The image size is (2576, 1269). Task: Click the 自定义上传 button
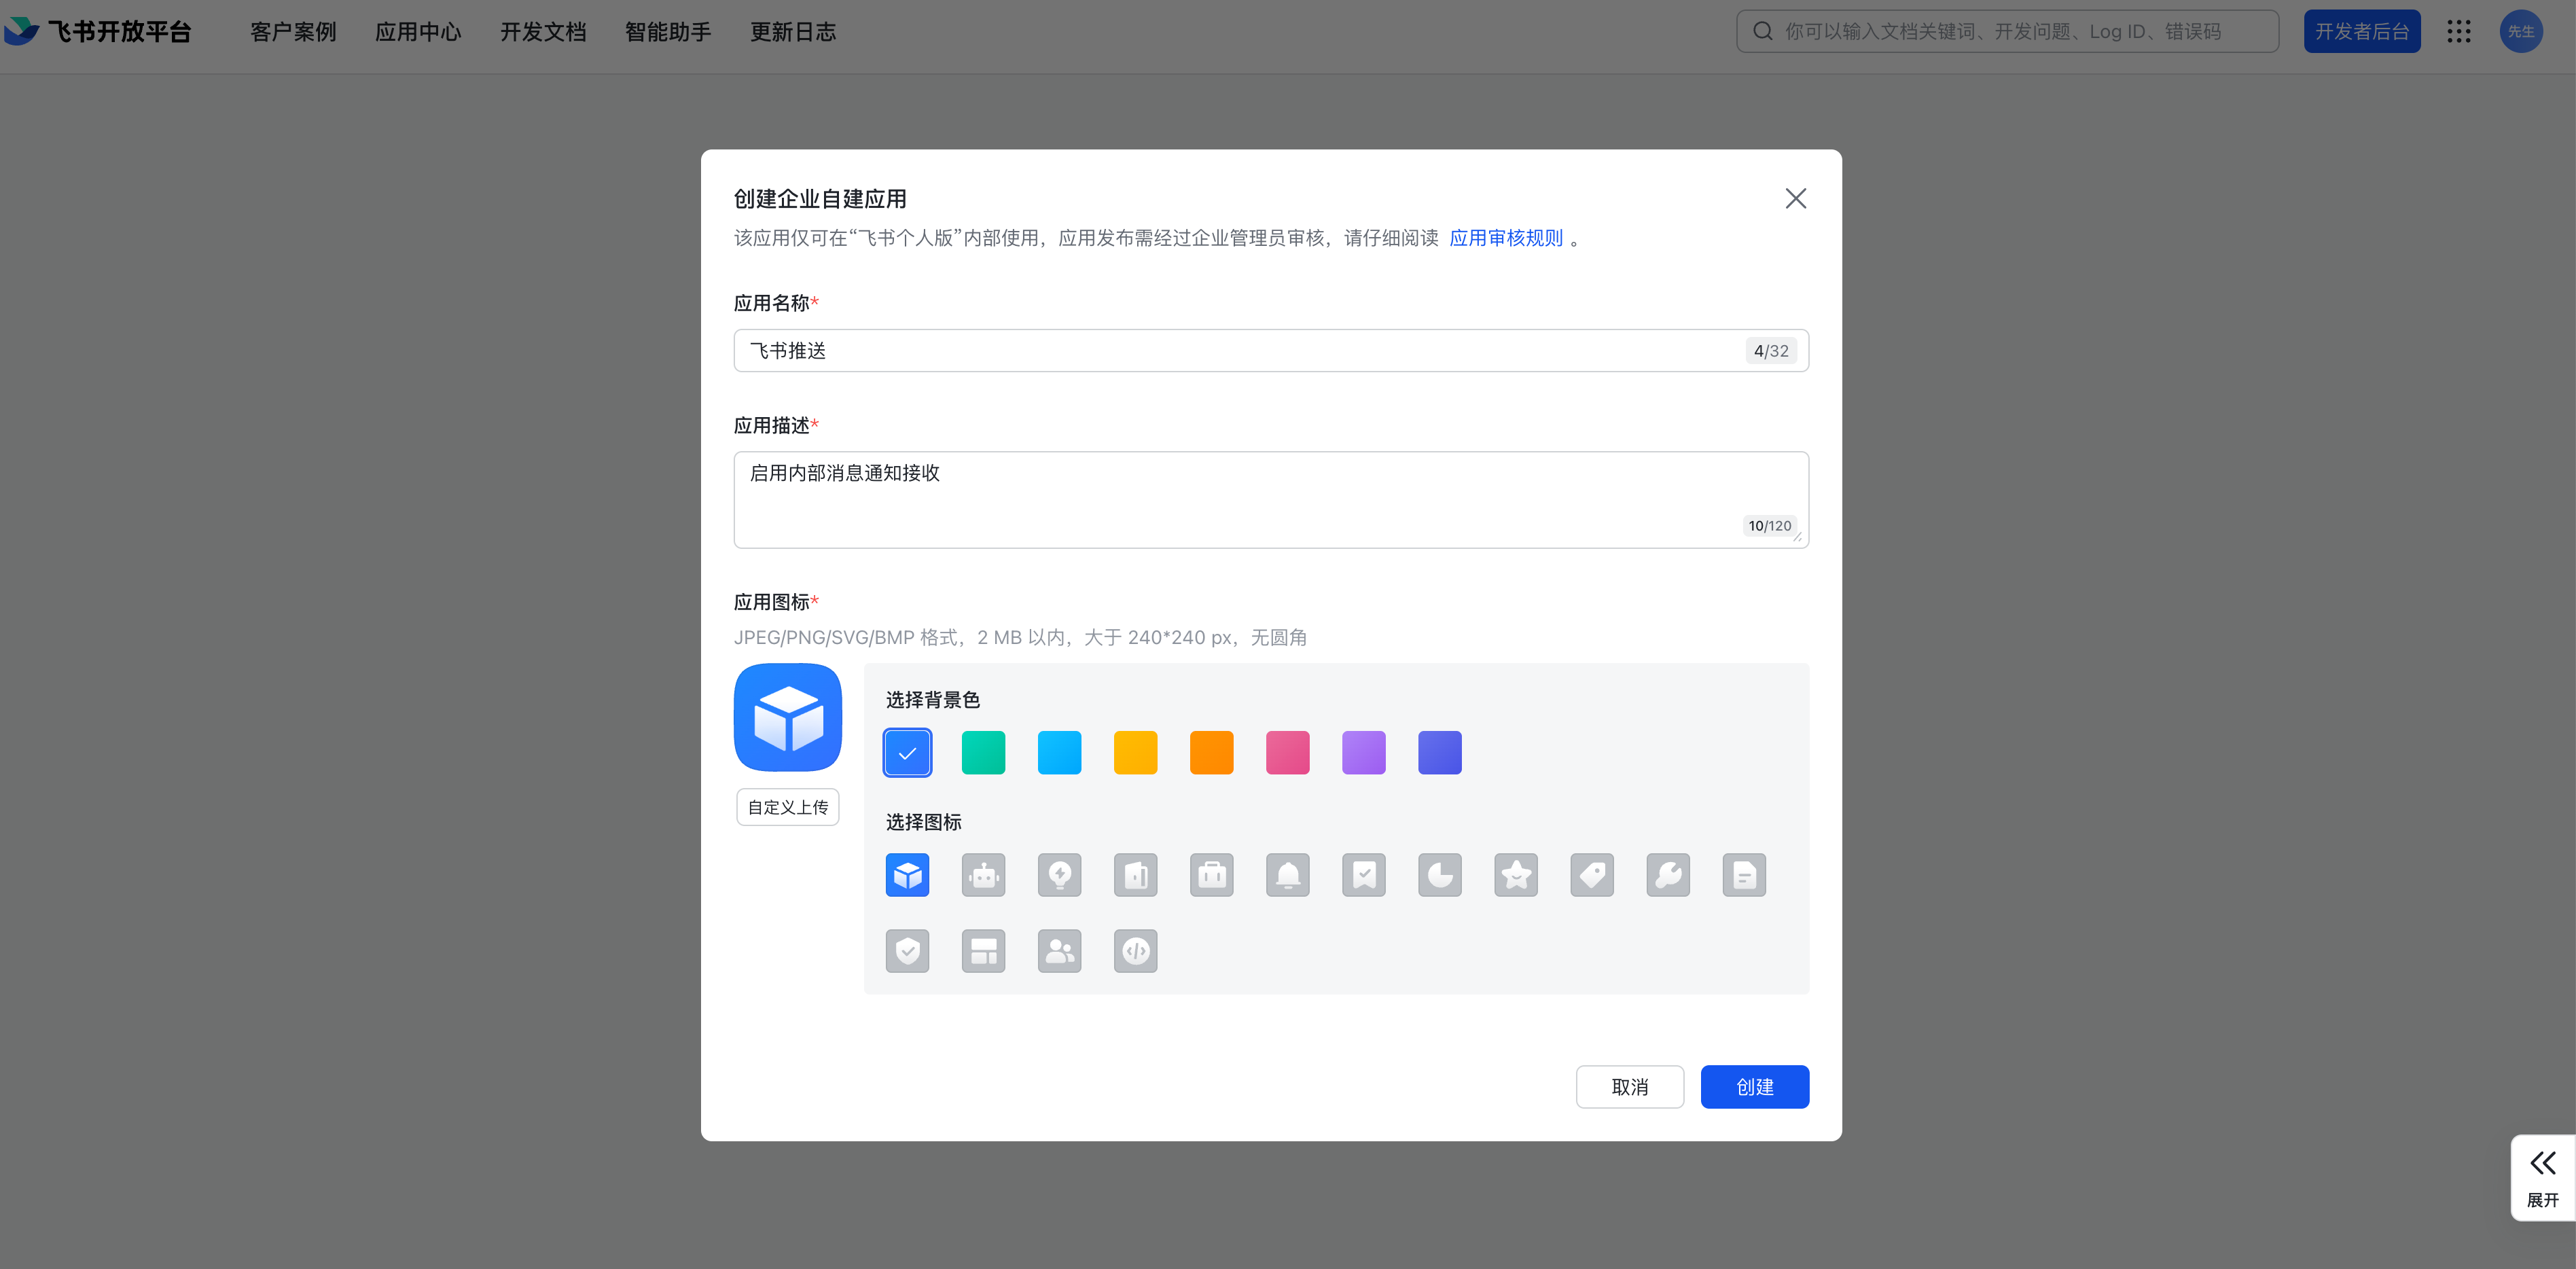(x=787, y=807)
